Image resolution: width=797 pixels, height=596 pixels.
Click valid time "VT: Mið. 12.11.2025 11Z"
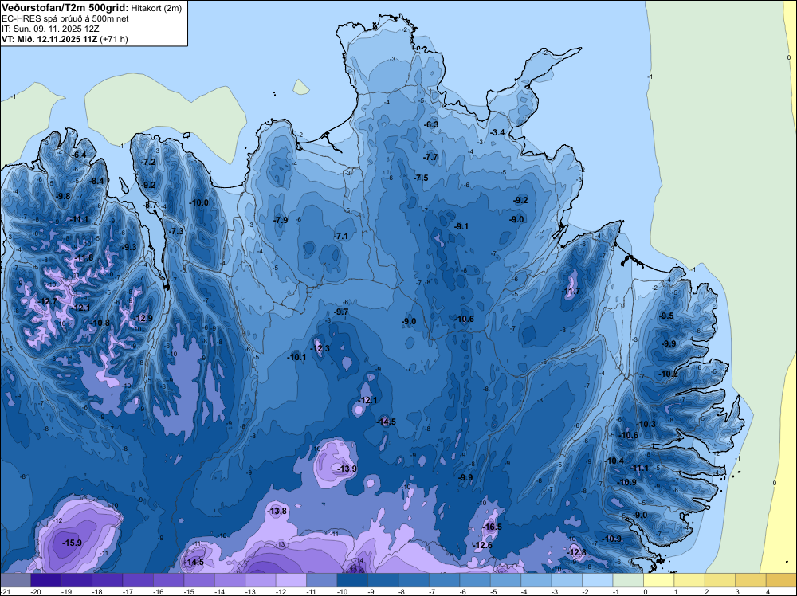pos(49,39)
